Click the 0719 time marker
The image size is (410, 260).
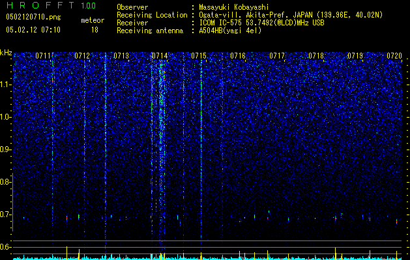pos(355,56)
